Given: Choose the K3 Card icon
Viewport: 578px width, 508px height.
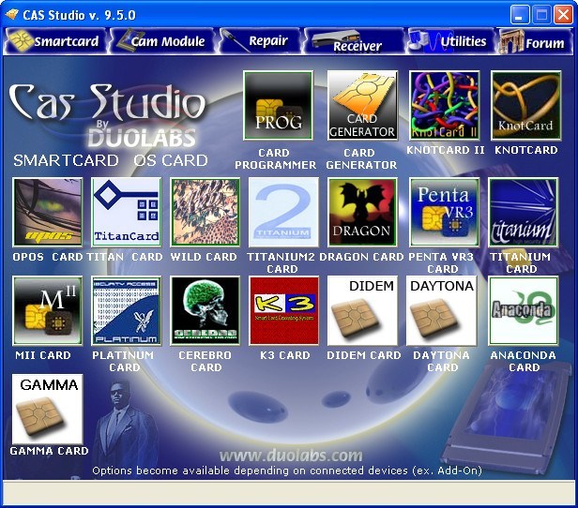Looking at the screenshot, I should coord(283,310).
